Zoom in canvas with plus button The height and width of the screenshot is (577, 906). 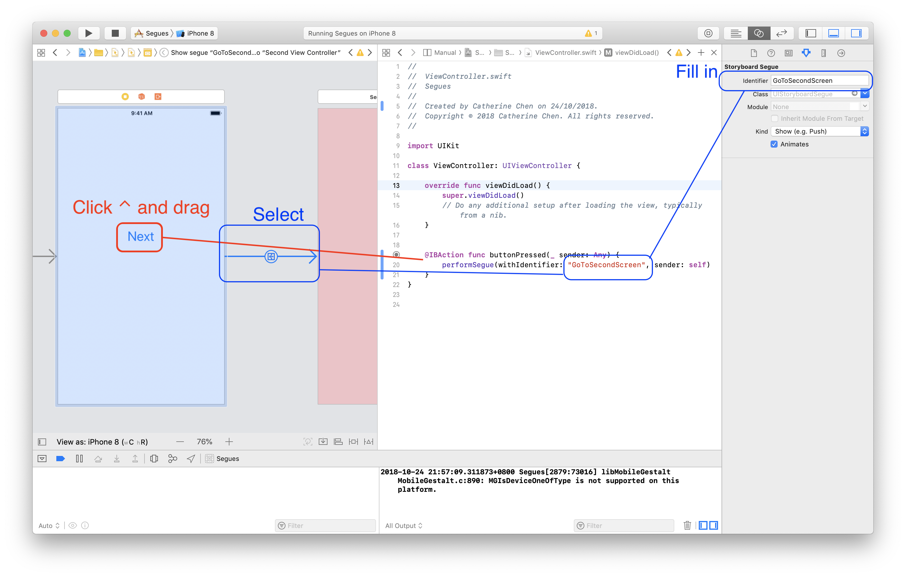[x=229, y=442]
